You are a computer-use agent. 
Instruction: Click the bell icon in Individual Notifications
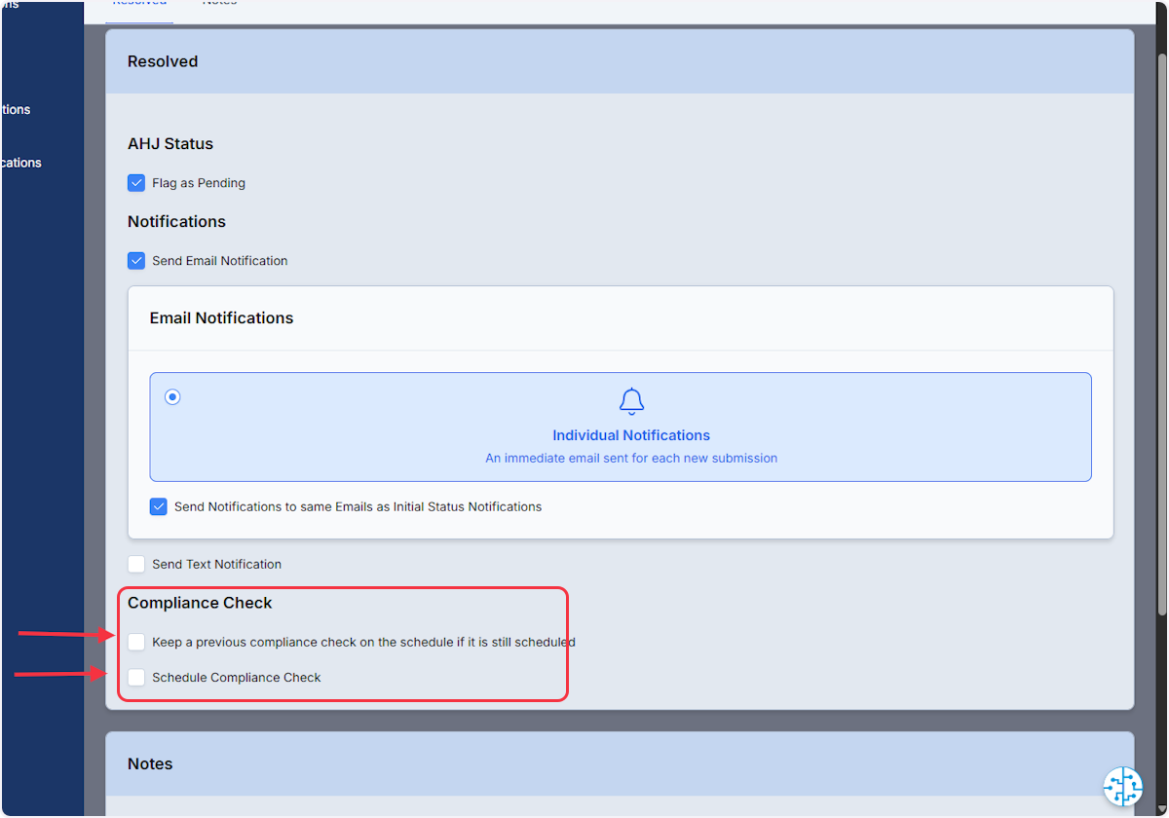click(x=631, y=401)
